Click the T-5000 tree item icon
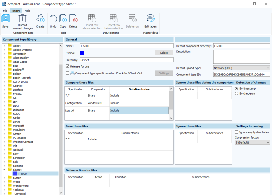Screen dimensions: 272x196 [15, 174]
